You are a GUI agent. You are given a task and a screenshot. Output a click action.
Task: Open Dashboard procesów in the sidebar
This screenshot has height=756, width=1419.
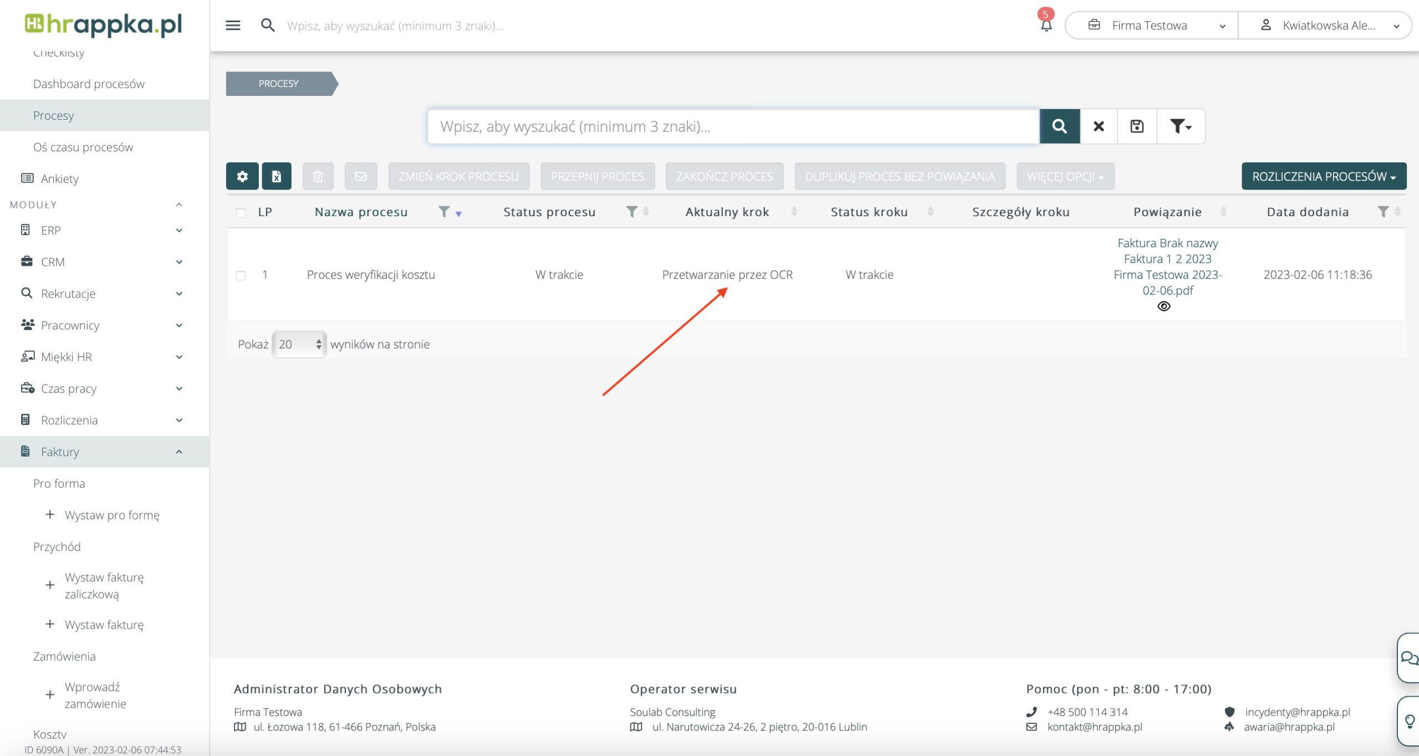point(89,84)
